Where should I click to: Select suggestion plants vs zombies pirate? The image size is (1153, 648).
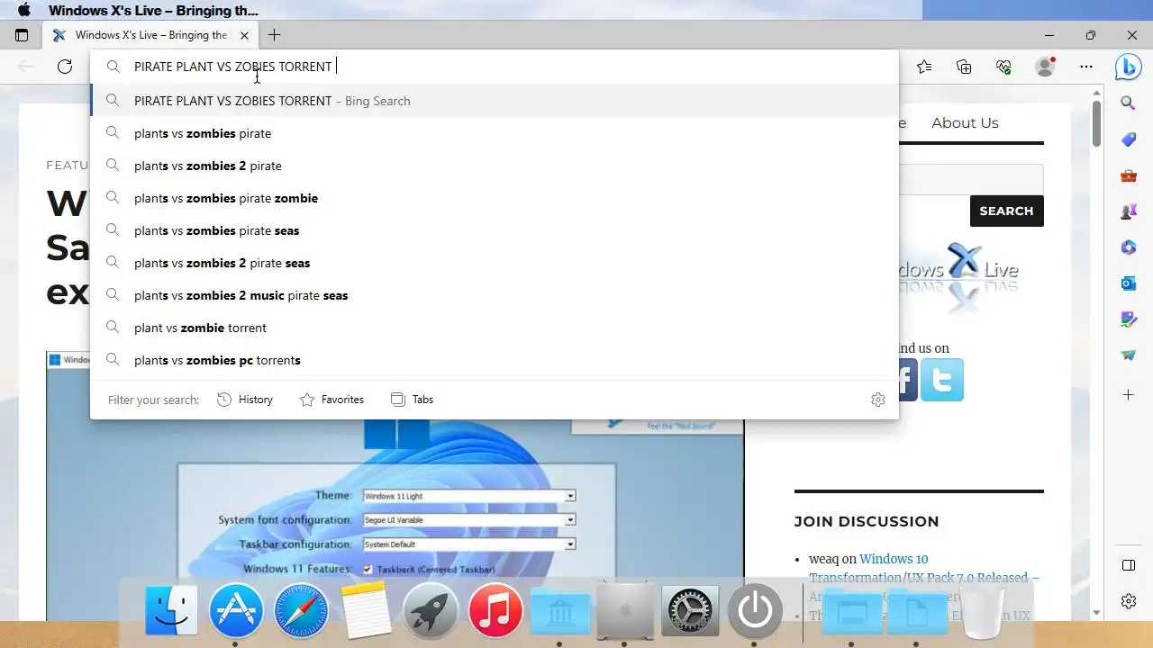coord(495,133)
